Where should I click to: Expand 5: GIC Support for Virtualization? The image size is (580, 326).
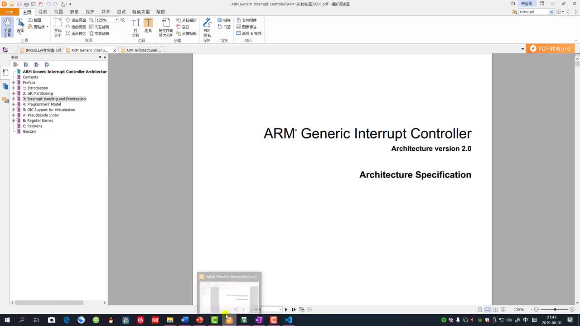pos(14,110)
